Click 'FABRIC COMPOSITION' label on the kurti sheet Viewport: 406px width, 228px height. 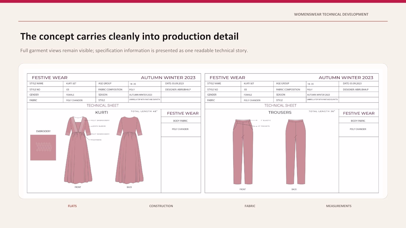coord(110,90)
